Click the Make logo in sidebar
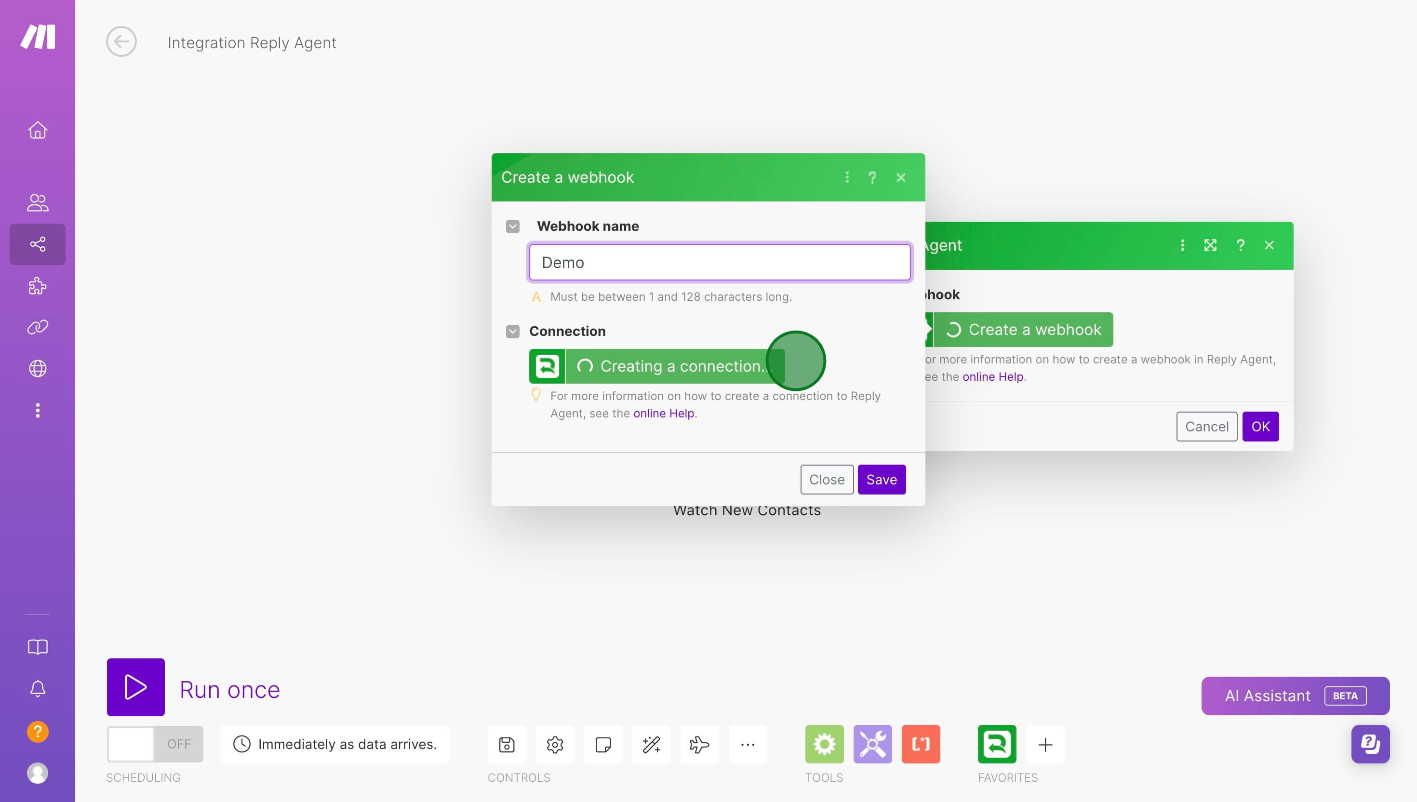The image size is (1417, 802). (x=38, y=36)
